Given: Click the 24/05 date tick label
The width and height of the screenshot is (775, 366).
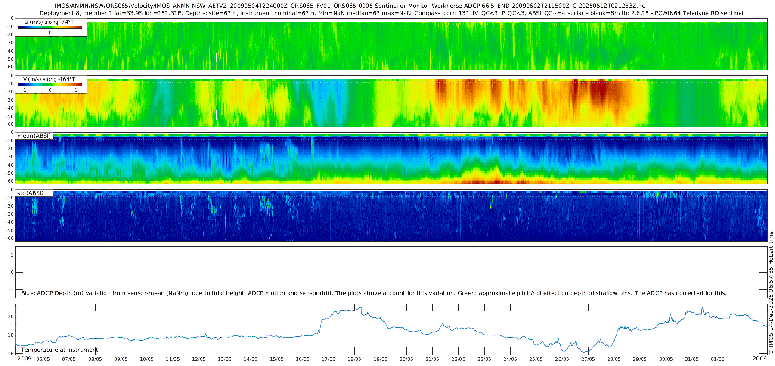Looking at the screenshot, I should pyautogui.click(x=510, y=359).
